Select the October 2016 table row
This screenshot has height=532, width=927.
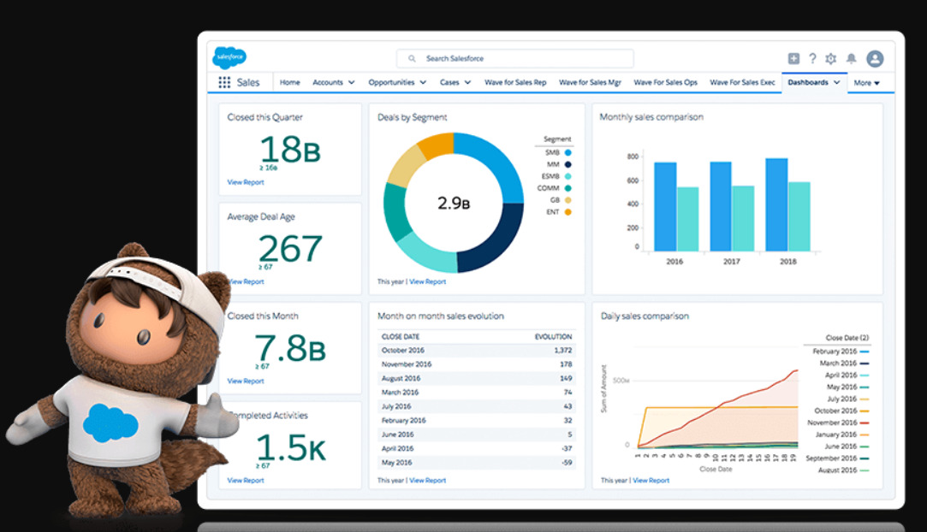point(477,350)
